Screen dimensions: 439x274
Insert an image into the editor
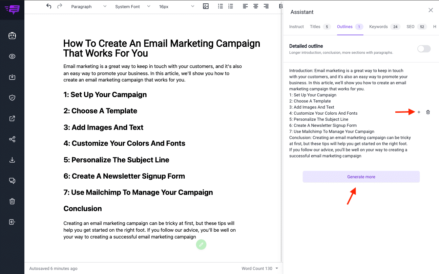point(206,6)
